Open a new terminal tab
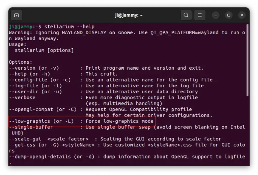 coord(16,15)
